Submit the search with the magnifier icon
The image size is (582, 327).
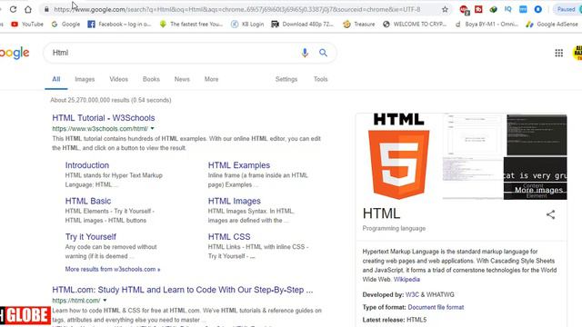pyautogui.click(x=324, y=53)
